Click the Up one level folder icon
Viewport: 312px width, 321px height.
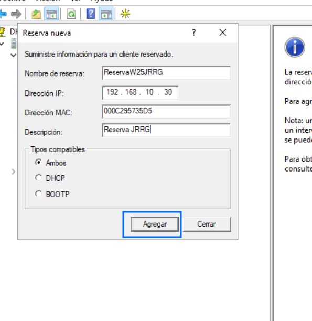[36, 14]
